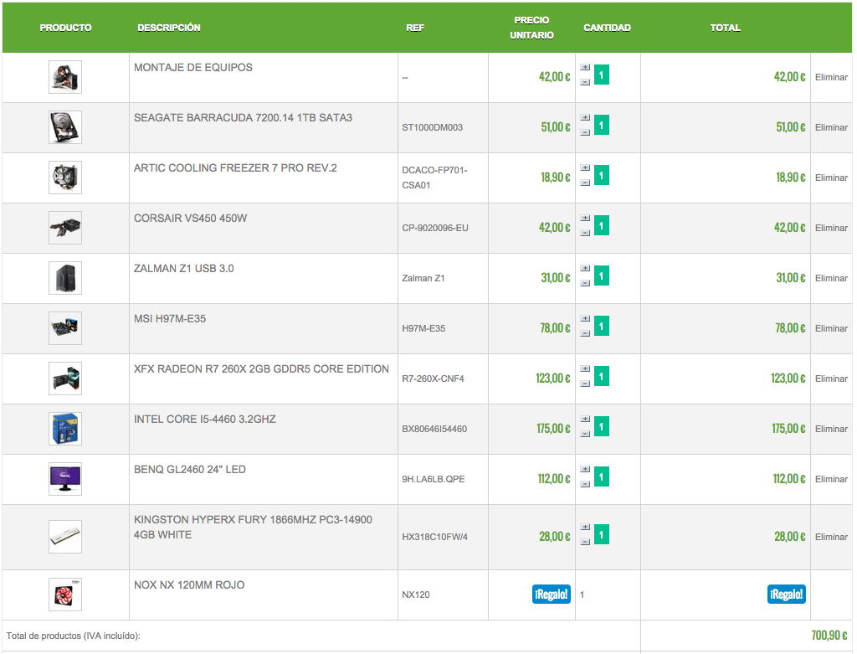Reduce Artic Cooling Freezer 7 quantity via minus icon
The image size is (857, 654).
click(585, 183)
